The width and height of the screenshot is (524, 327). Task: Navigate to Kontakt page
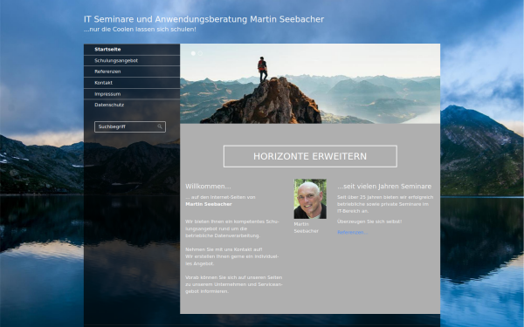pyautogui.click(x=132, y=83)
